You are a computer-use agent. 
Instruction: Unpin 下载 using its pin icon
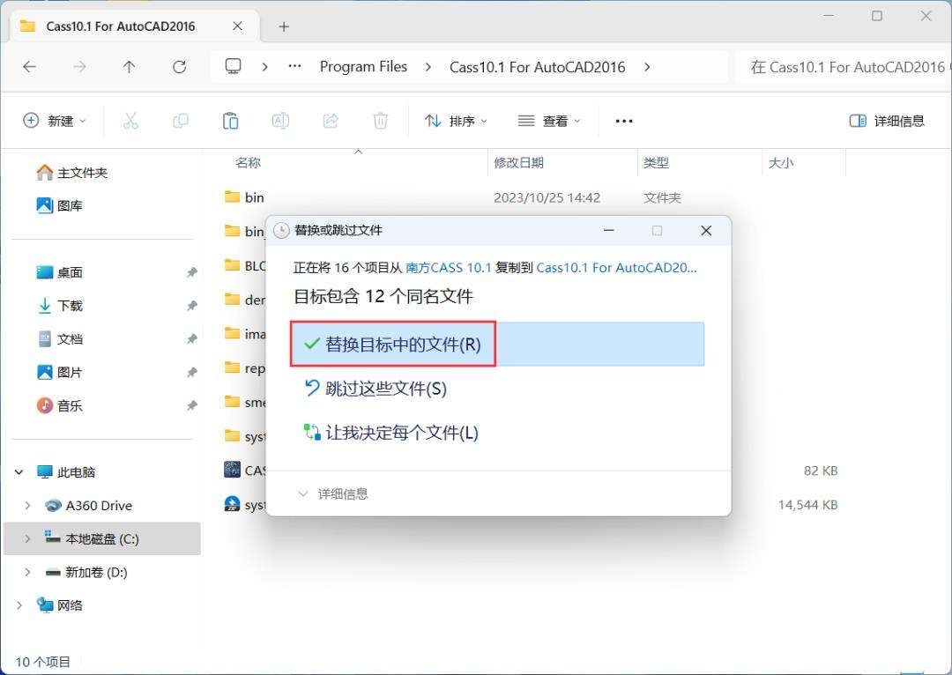point(192,305)
